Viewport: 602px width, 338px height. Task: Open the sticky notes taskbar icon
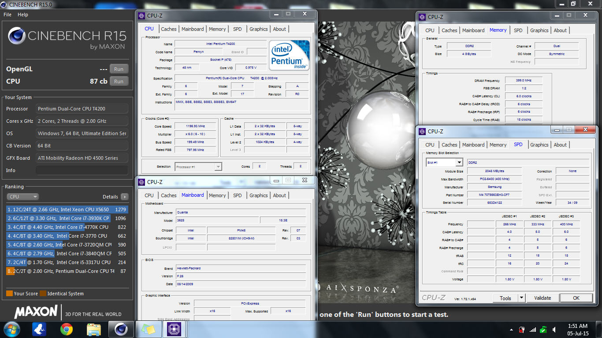tap(148, 329)
